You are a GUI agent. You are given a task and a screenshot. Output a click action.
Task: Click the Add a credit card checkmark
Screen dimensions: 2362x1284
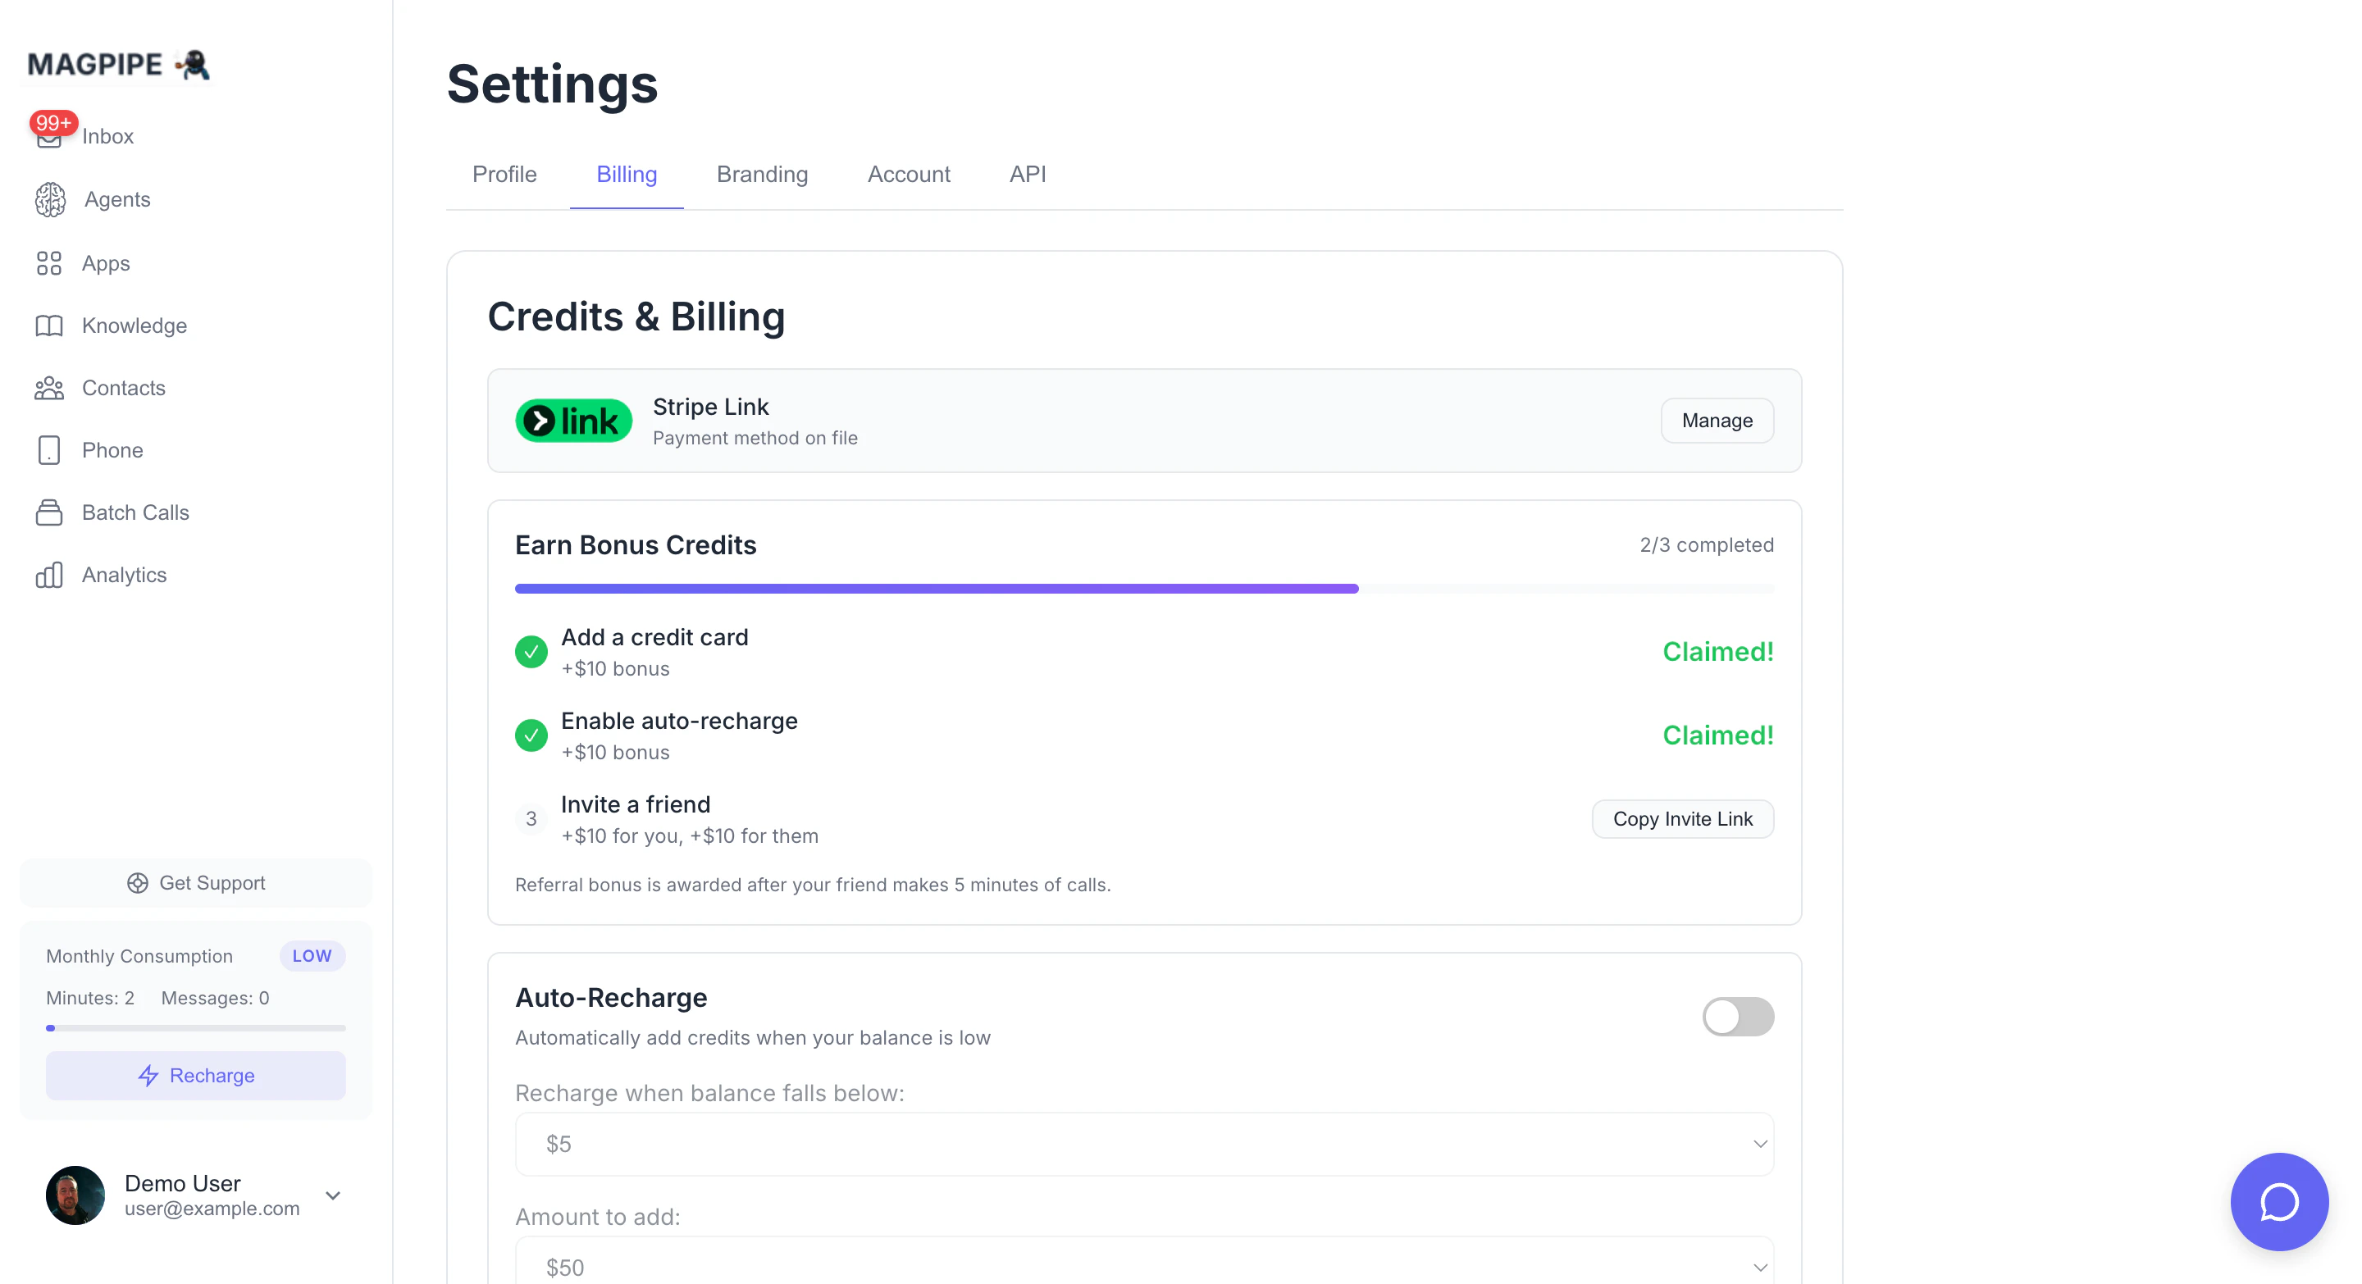tap(531, 652)
